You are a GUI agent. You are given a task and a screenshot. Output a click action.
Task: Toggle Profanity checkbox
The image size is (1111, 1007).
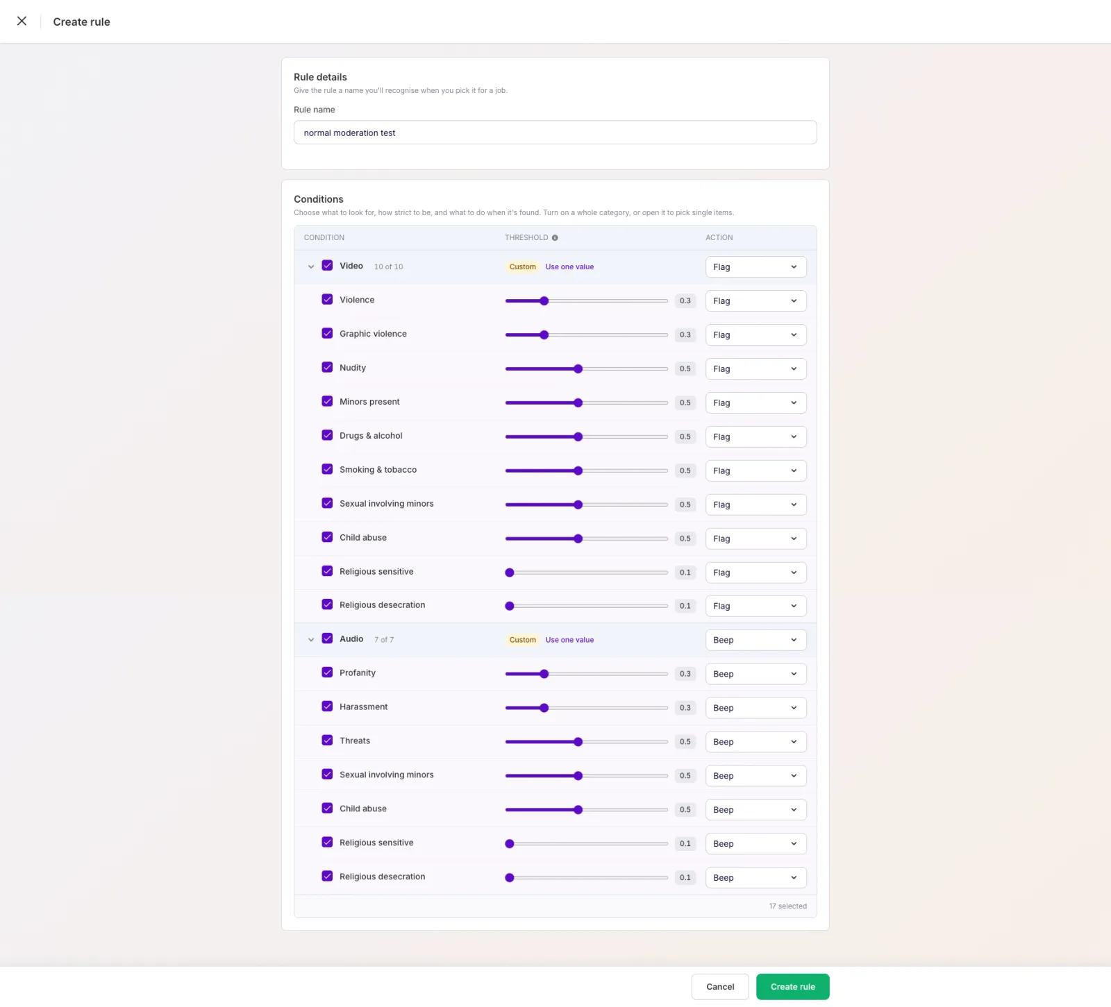coord(327,673)
